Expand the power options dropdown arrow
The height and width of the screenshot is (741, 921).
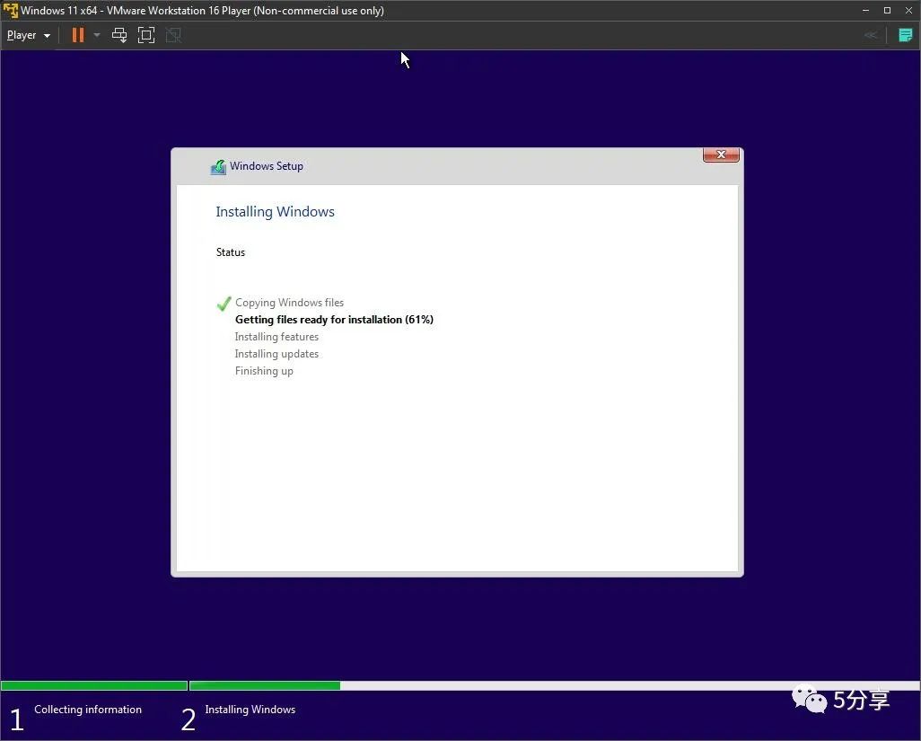tap(97, 35)
